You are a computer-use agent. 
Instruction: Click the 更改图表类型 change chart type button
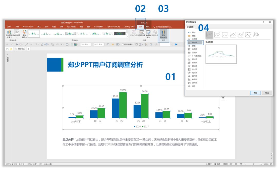[x=163, y=34]
